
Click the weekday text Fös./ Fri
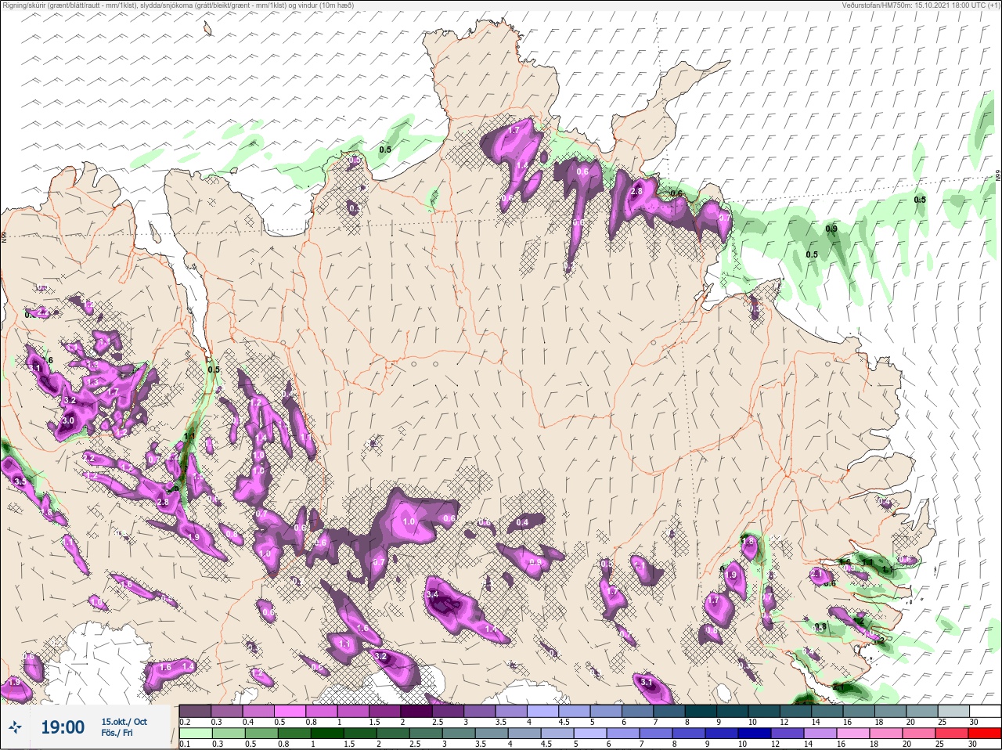pos(117,734)
